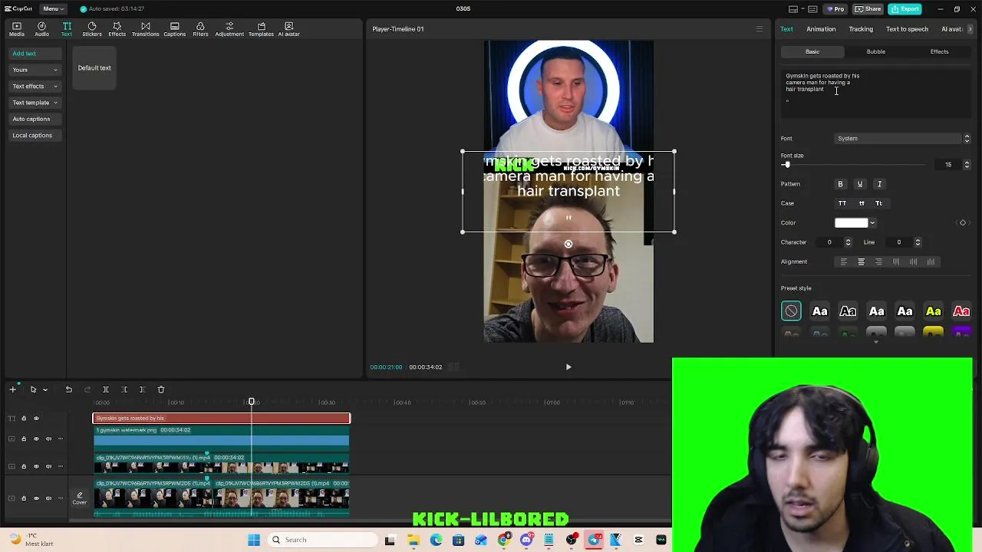Set text case to all uppercase TT
This screenshot has width=982, height=552.
pyautogui.click(x=842, y=203)
